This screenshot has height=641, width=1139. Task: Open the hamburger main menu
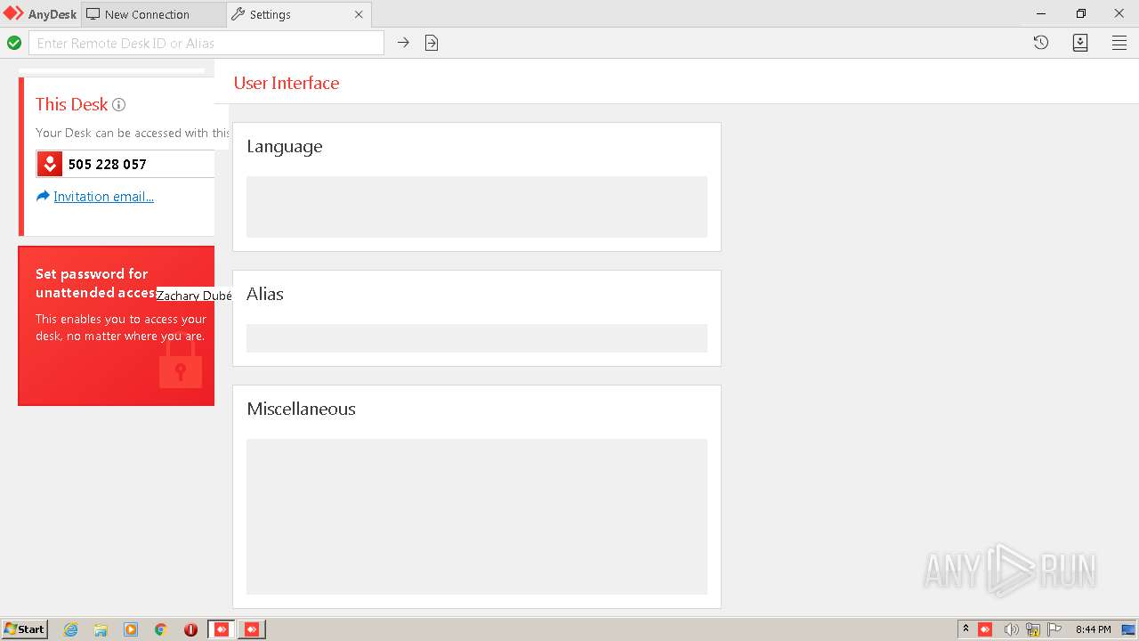[x=1119, y=43]
